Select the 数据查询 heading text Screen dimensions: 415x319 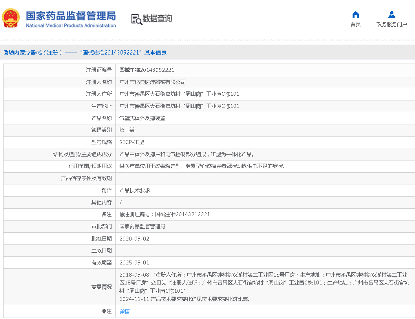coord(157,18)
